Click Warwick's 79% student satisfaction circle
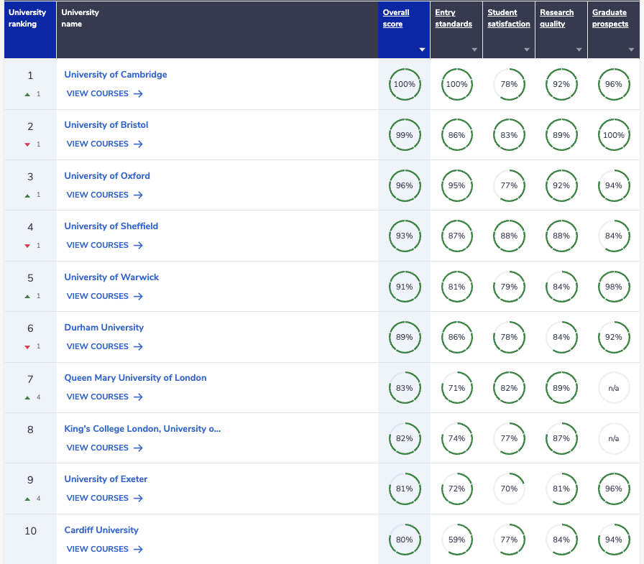Screen dimensions: 644x564 (509, 287)
